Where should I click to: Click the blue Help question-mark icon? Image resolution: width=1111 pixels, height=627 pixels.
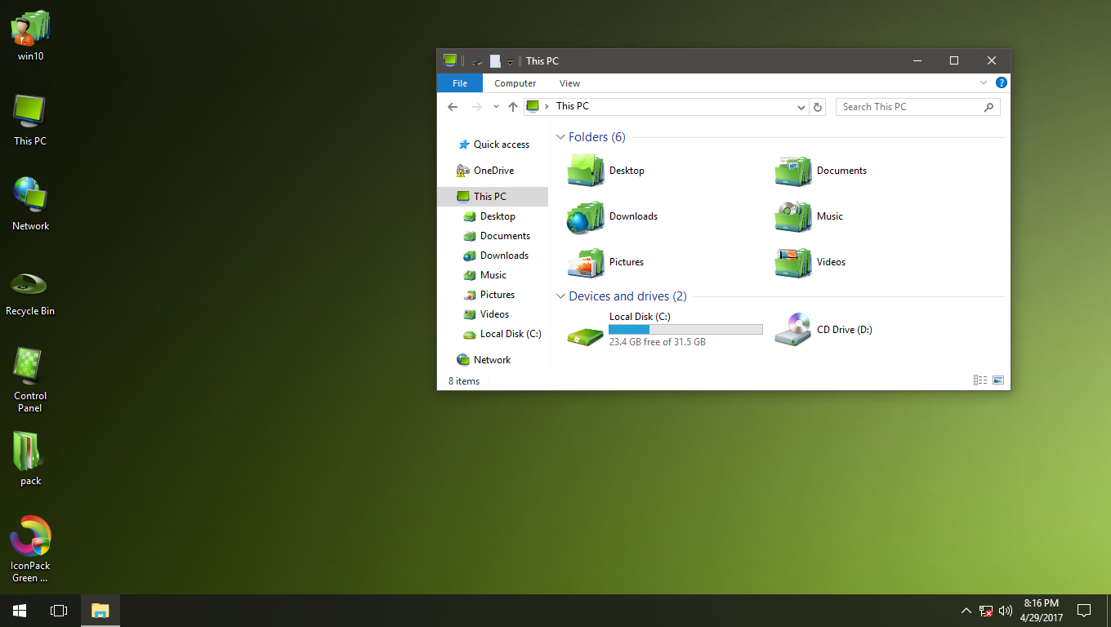tap(1002, 82)
